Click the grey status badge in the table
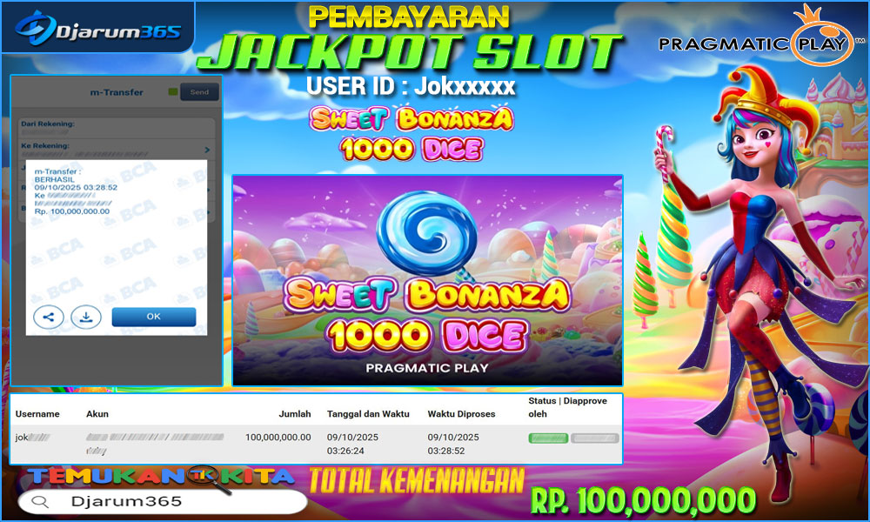 coord(595,438)
